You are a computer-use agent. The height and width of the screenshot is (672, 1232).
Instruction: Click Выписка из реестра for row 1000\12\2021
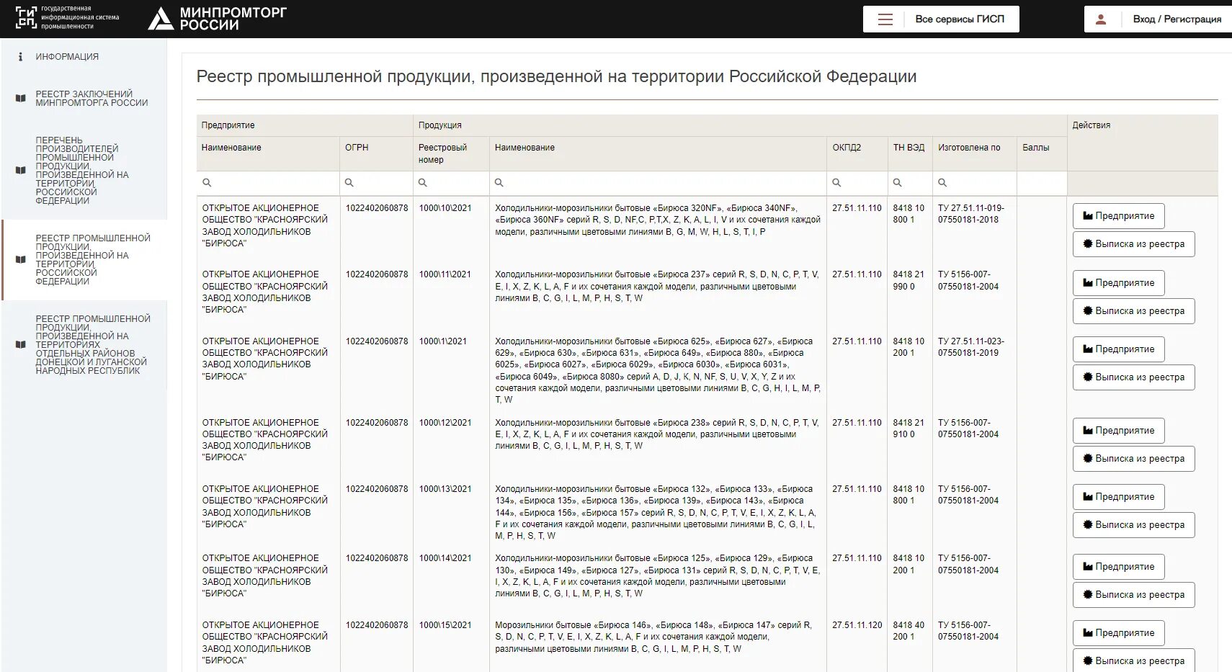[1133, 459]
